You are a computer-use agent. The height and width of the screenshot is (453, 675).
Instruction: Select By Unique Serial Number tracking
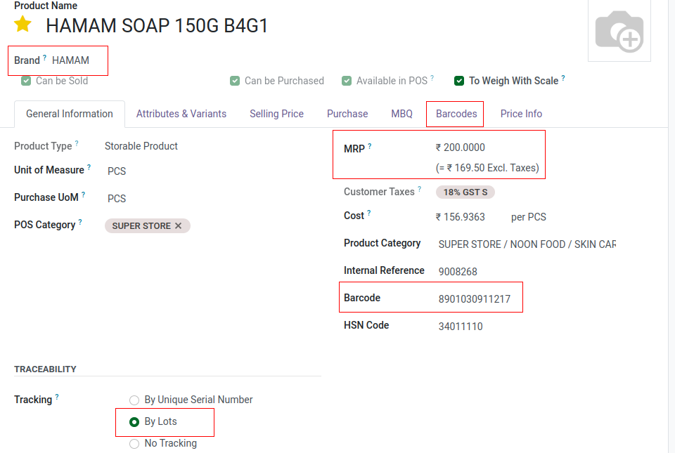(134, 400)
